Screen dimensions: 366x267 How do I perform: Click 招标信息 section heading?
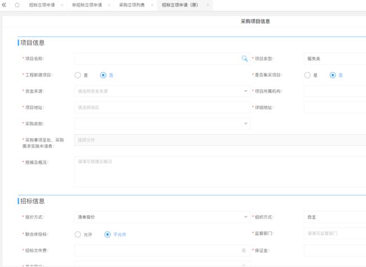click(x=32, y=201)
